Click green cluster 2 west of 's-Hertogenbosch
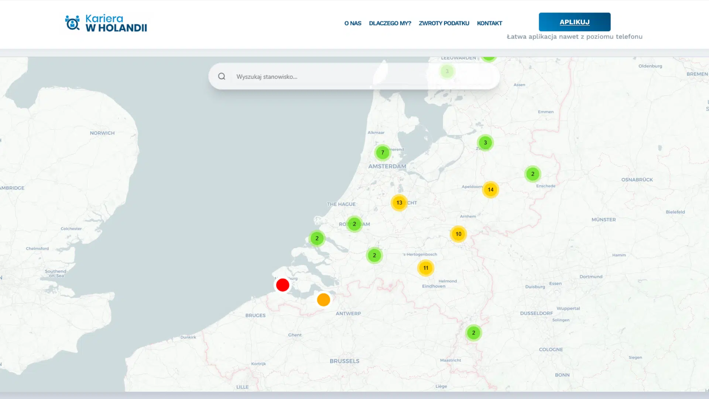 374,255
